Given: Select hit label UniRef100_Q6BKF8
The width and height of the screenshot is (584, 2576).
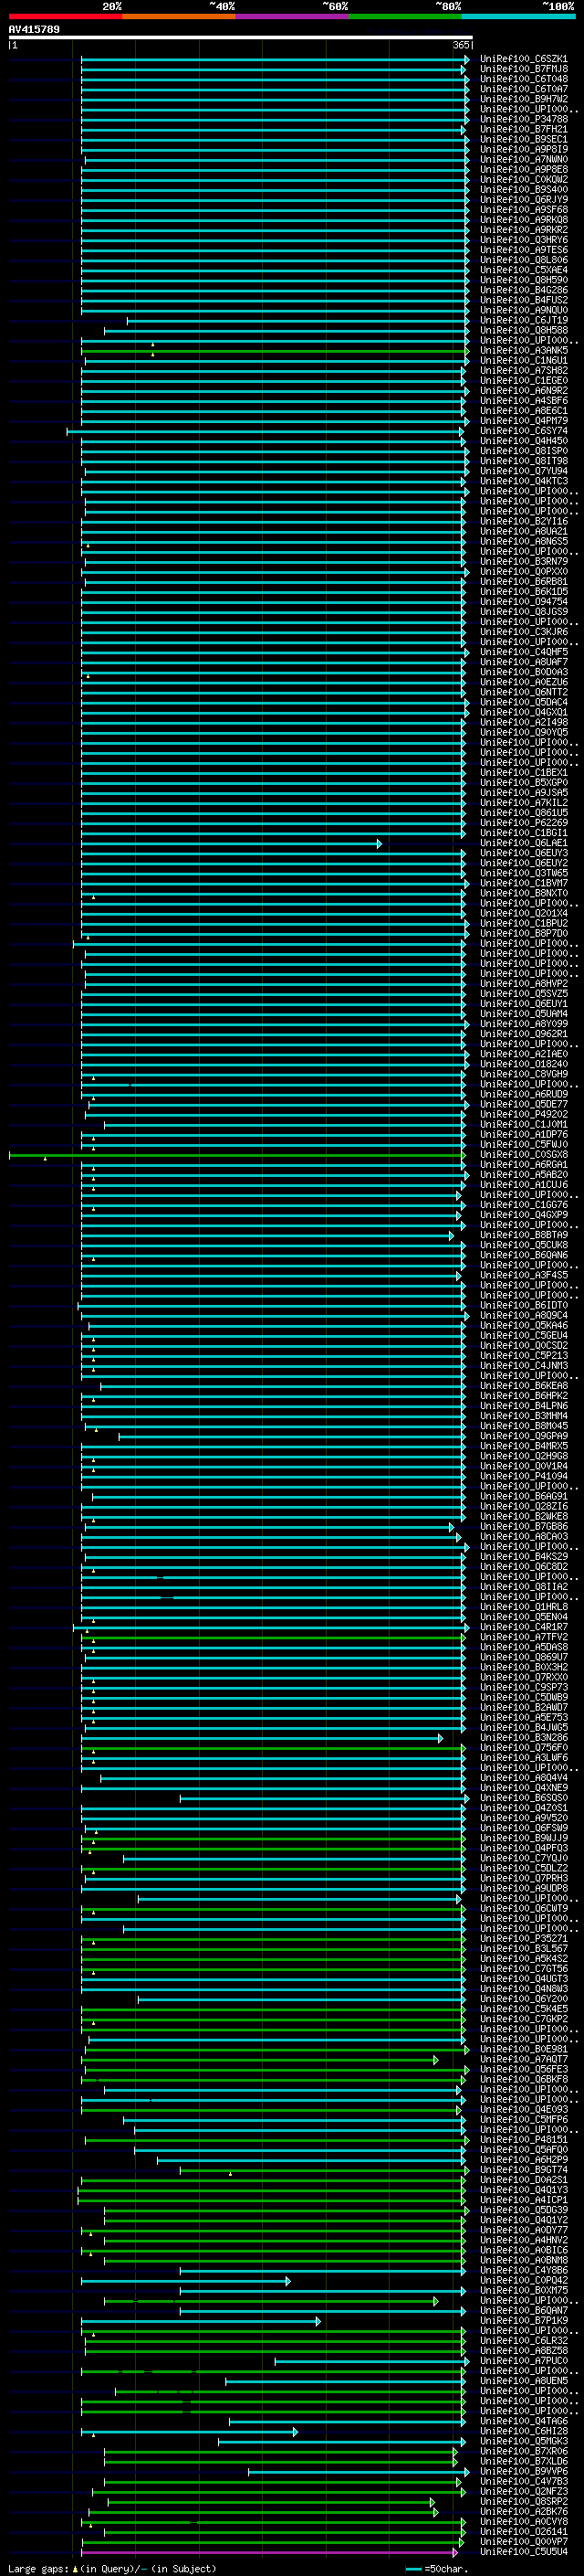Looking at the screenshot, I should coord(523,2079).
